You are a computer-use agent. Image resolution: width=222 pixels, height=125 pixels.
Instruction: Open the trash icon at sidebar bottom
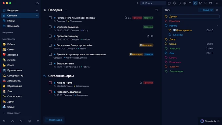[30, 121]
